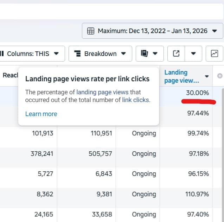Open the "link clicks" tooltip link
The height and width of the screenshot is (222, 224).
click(135, 100)
